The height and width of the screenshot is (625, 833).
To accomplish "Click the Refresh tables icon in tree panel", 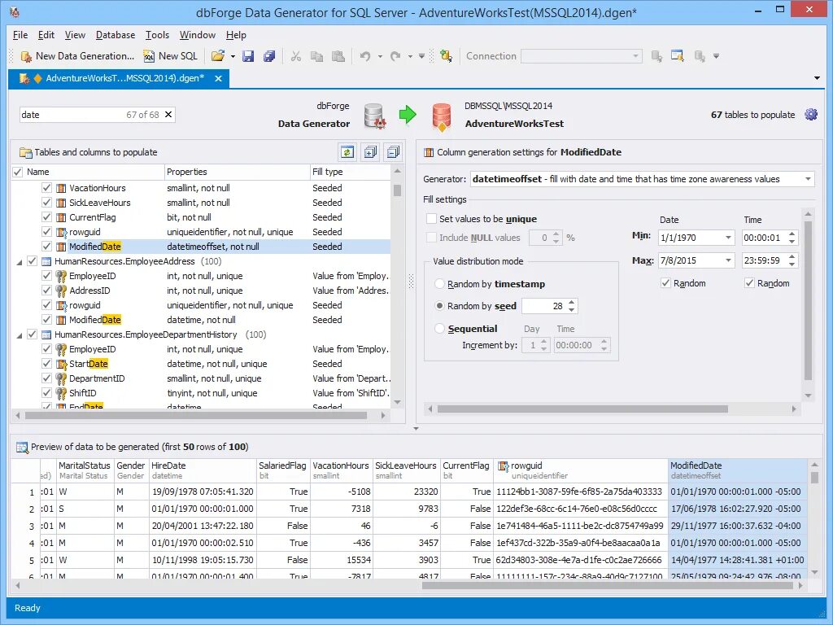I will pyautogui.click(x=347, y=152).
